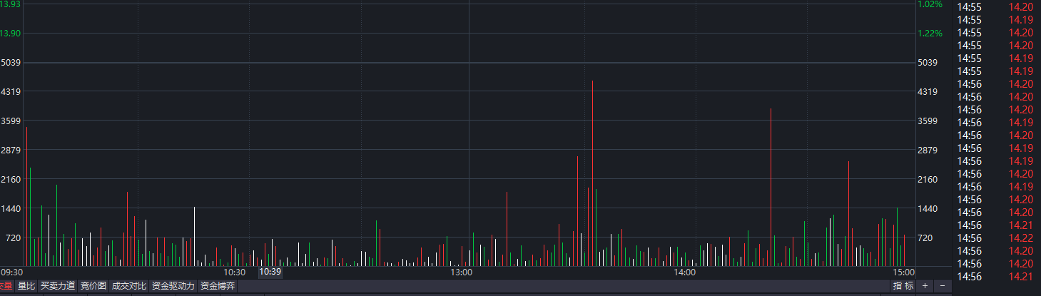
Task: Click the 1.02% percentage axis label
Action: [930, 4]
